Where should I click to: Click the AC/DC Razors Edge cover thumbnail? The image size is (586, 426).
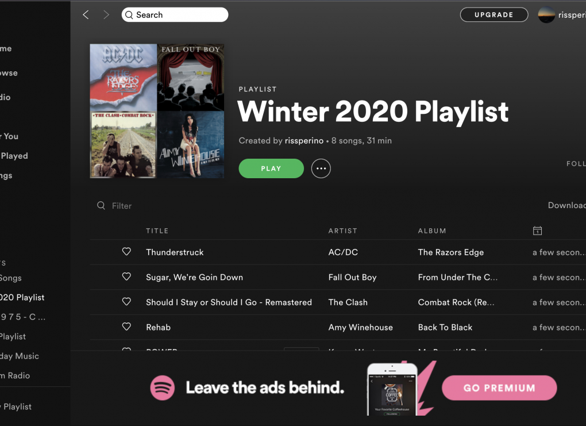tap(124, 78)
